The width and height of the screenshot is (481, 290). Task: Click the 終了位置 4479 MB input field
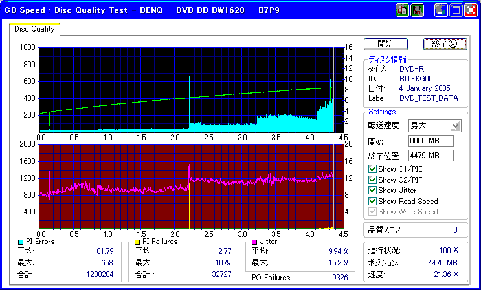point(431,156)
